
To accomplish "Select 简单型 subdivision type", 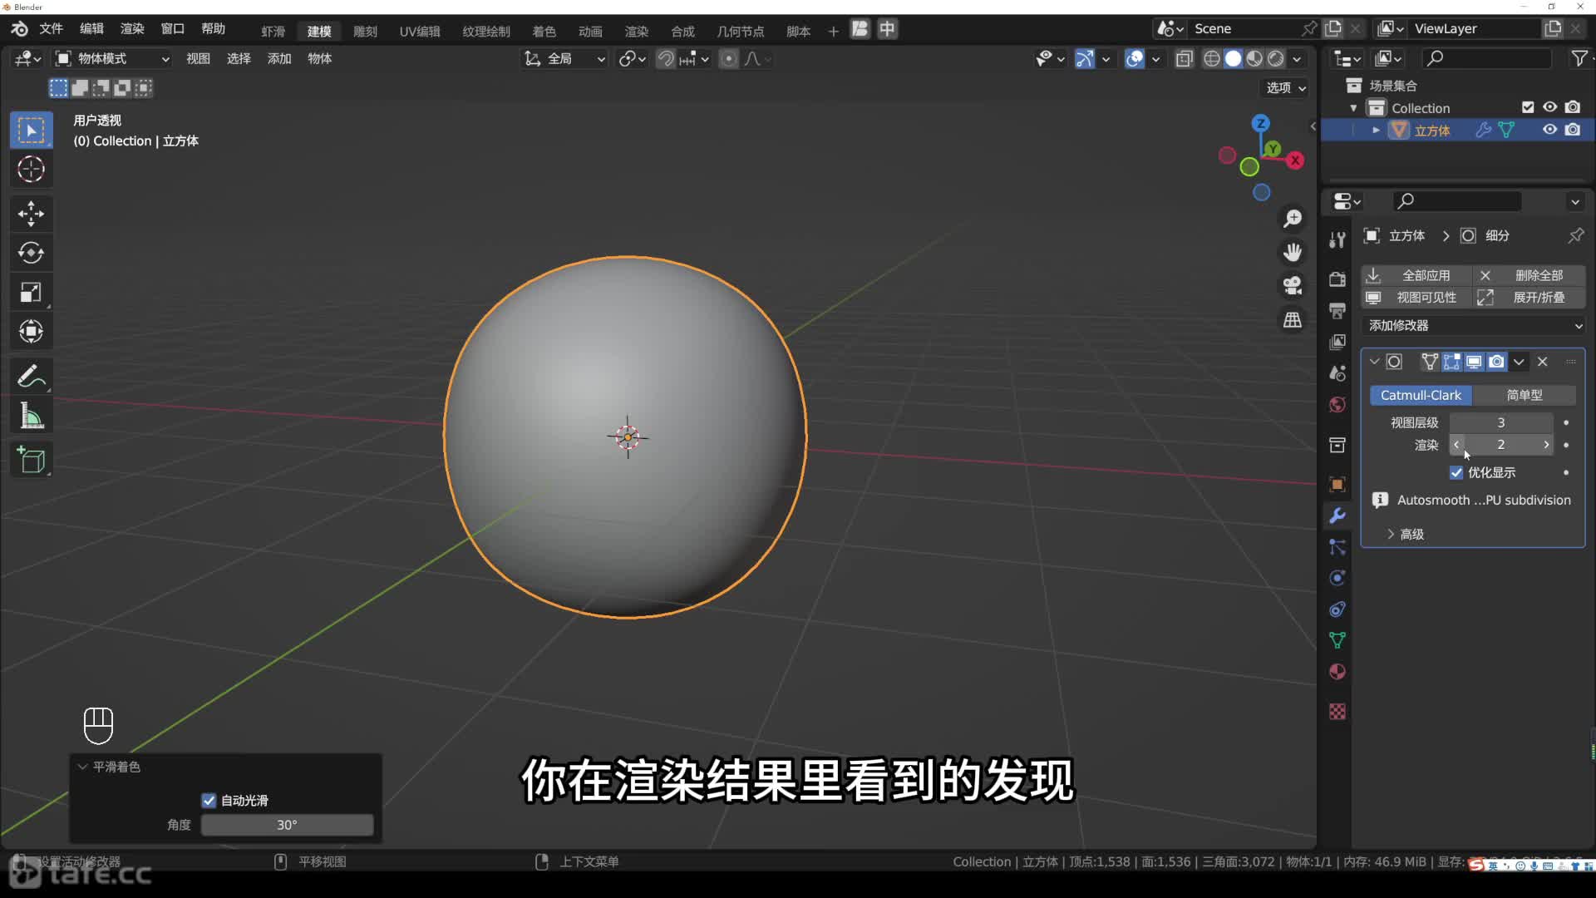I will tap(1525, 396).
